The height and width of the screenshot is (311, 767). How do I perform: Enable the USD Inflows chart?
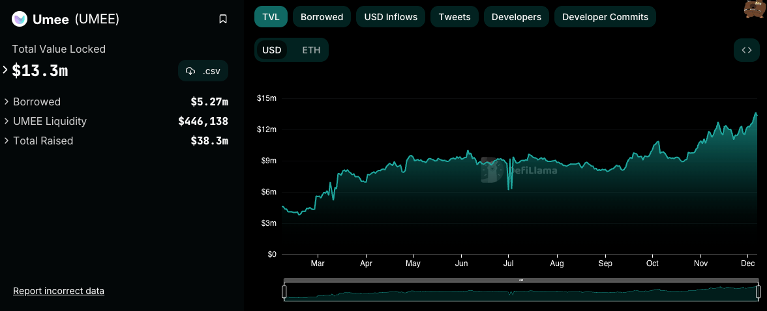tap(391, 17)
